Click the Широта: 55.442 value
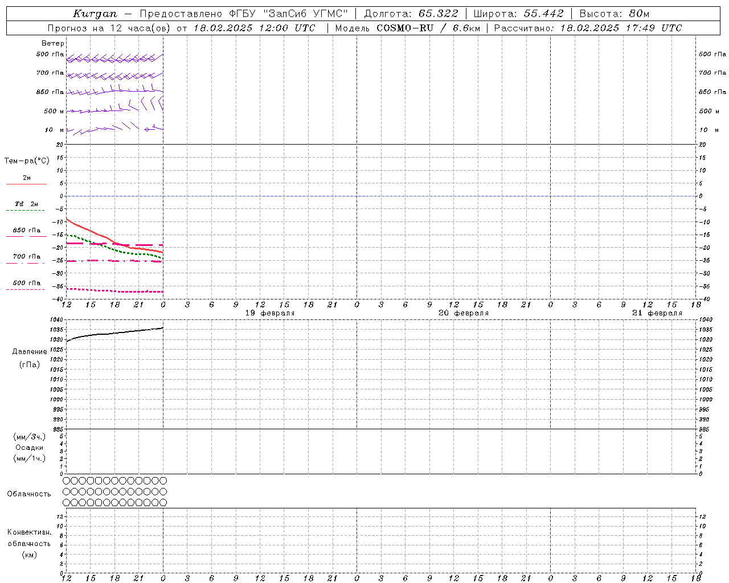The width and height of the screenshot is (729, 583). pyautogui.click(x=518, y=14)
